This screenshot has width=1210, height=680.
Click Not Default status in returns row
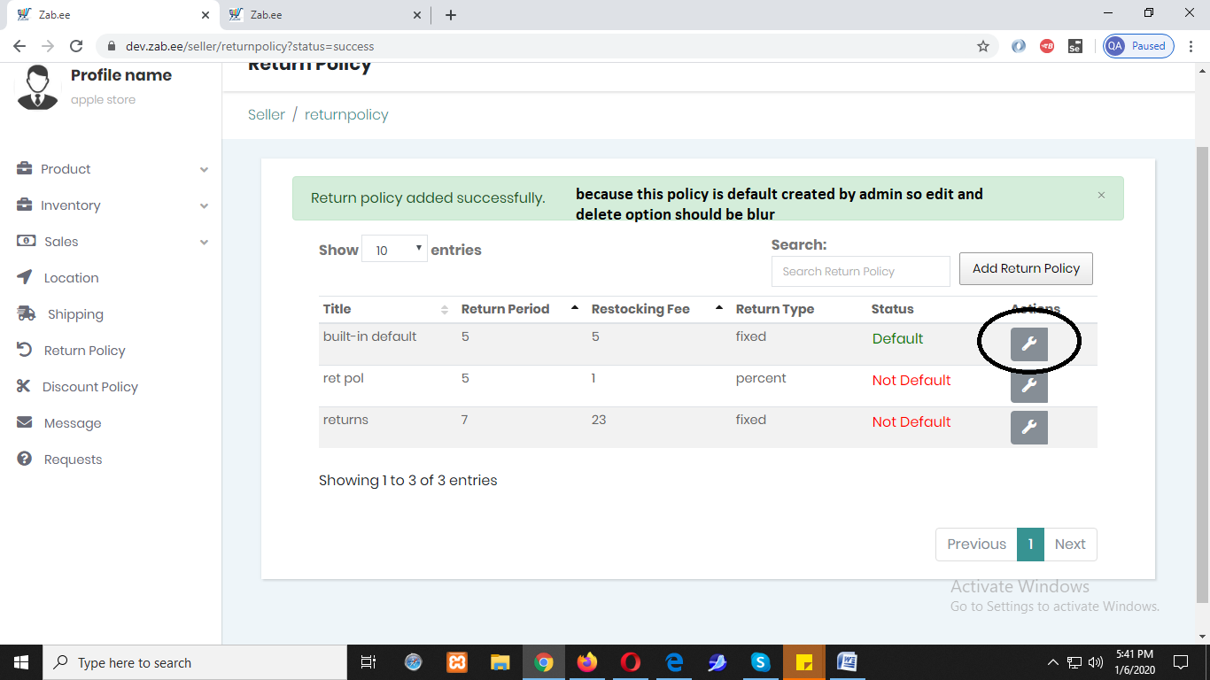[911, 421]
